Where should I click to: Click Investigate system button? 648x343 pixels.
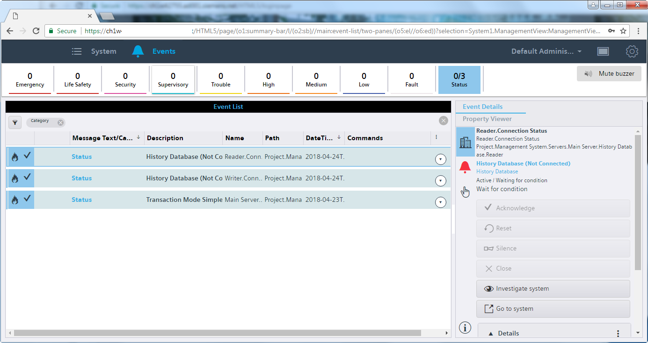click(x=553, y=289)
